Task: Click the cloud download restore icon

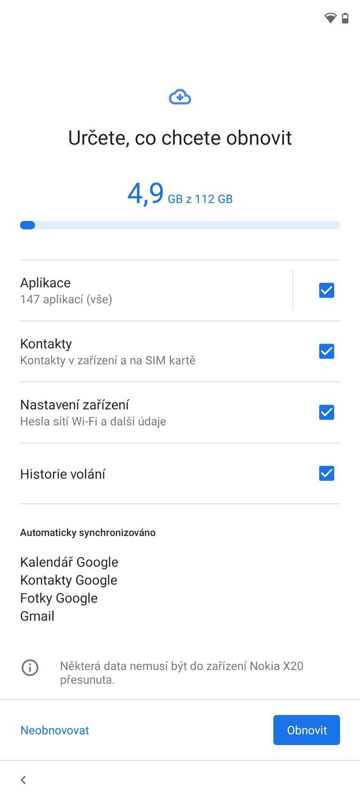Action: click(180, 97)
